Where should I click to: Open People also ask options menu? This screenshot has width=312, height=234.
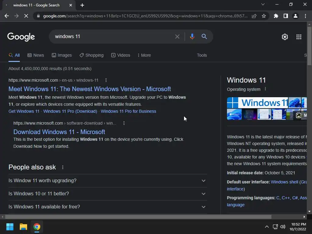[63, 167]
